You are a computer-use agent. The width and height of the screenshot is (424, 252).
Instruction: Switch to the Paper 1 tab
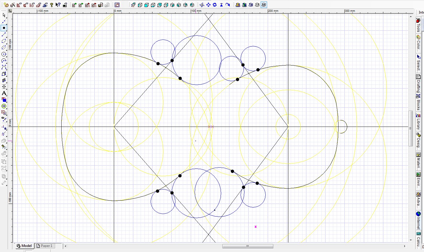click(x=44, y=246)
